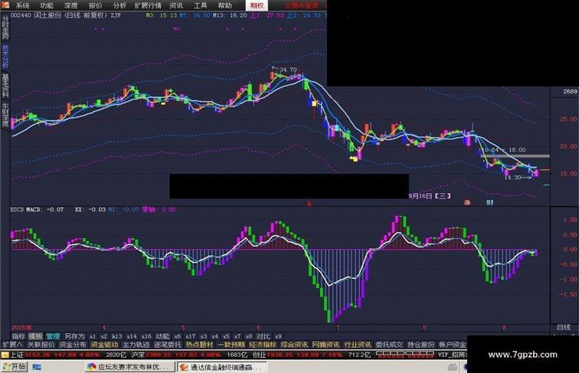Select the k13 template
579x373 pixels.
pyautogui.click(x=117, y=336)
